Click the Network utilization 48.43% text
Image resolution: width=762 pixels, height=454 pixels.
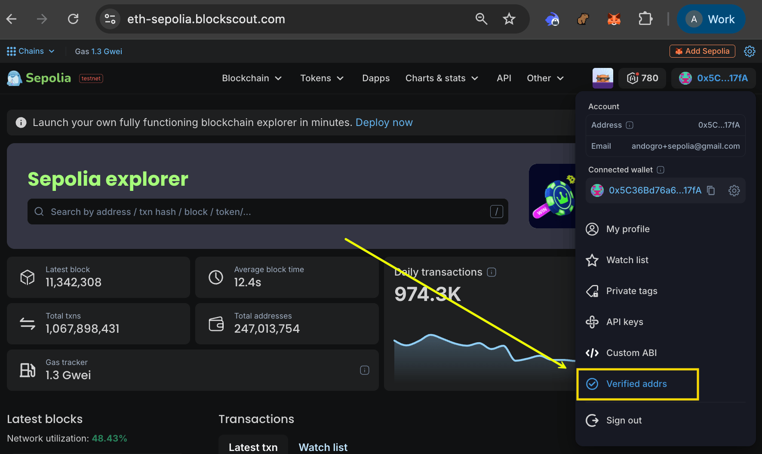[x=67, y=439]
